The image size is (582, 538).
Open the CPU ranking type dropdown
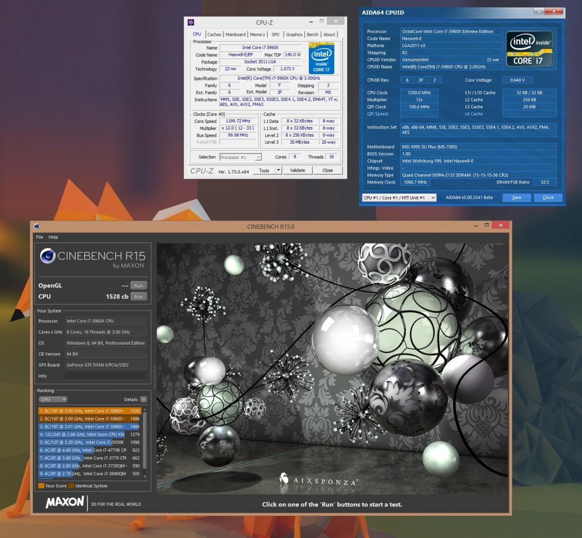click(x=53, y=399)
